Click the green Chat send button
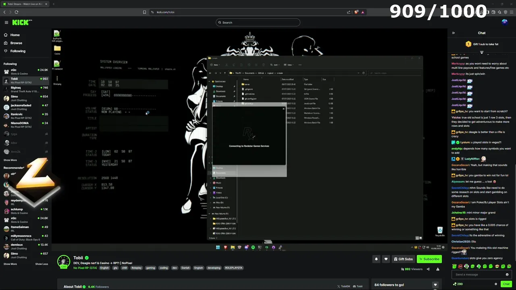This screenshot has height=290, width=516. pyautogui.click(x=506, y=284)
